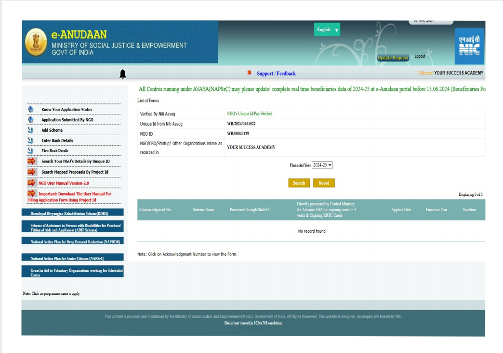Click the orange arrow icon before Support / Feedback
Image resolution: width=503 pixels, height=353 pixels.
250,73
